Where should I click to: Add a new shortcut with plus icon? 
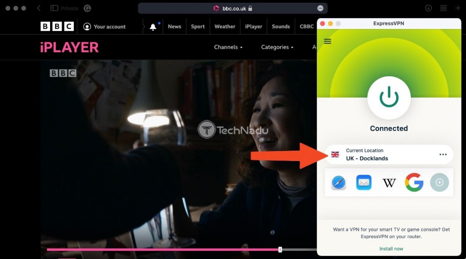pos(439,182)
